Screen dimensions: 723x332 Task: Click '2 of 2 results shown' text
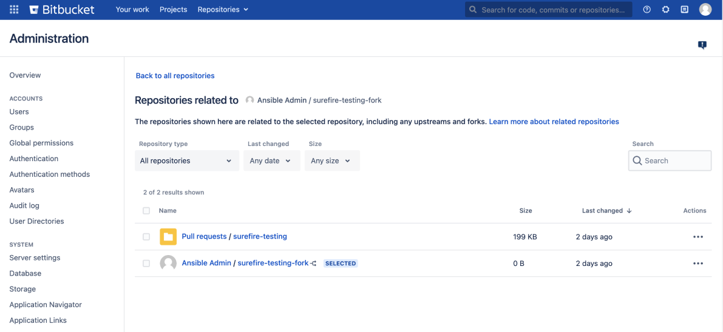[x=174, y=193]
